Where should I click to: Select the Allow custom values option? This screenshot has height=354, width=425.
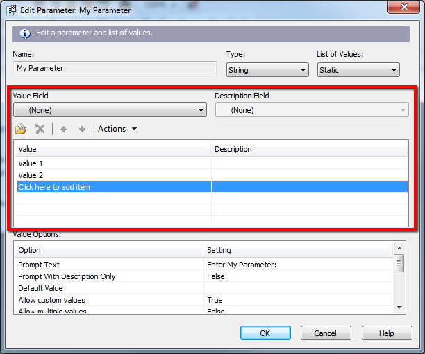pos(203,300)
